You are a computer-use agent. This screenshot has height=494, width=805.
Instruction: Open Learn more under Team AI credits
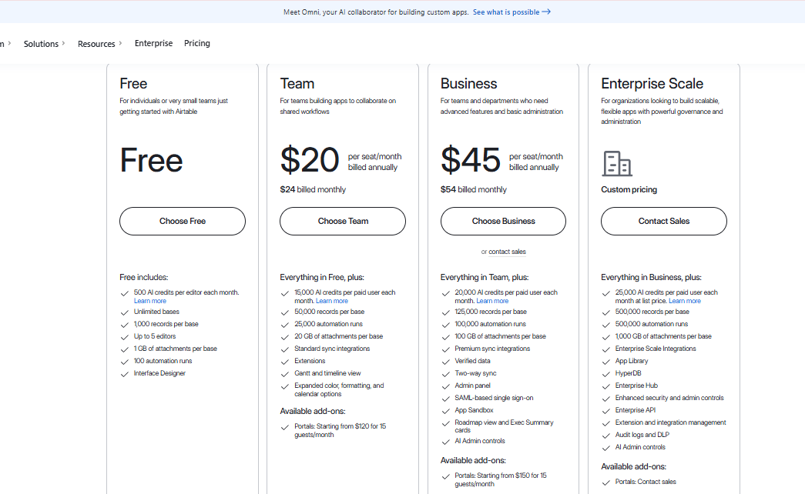coord(332,301)
